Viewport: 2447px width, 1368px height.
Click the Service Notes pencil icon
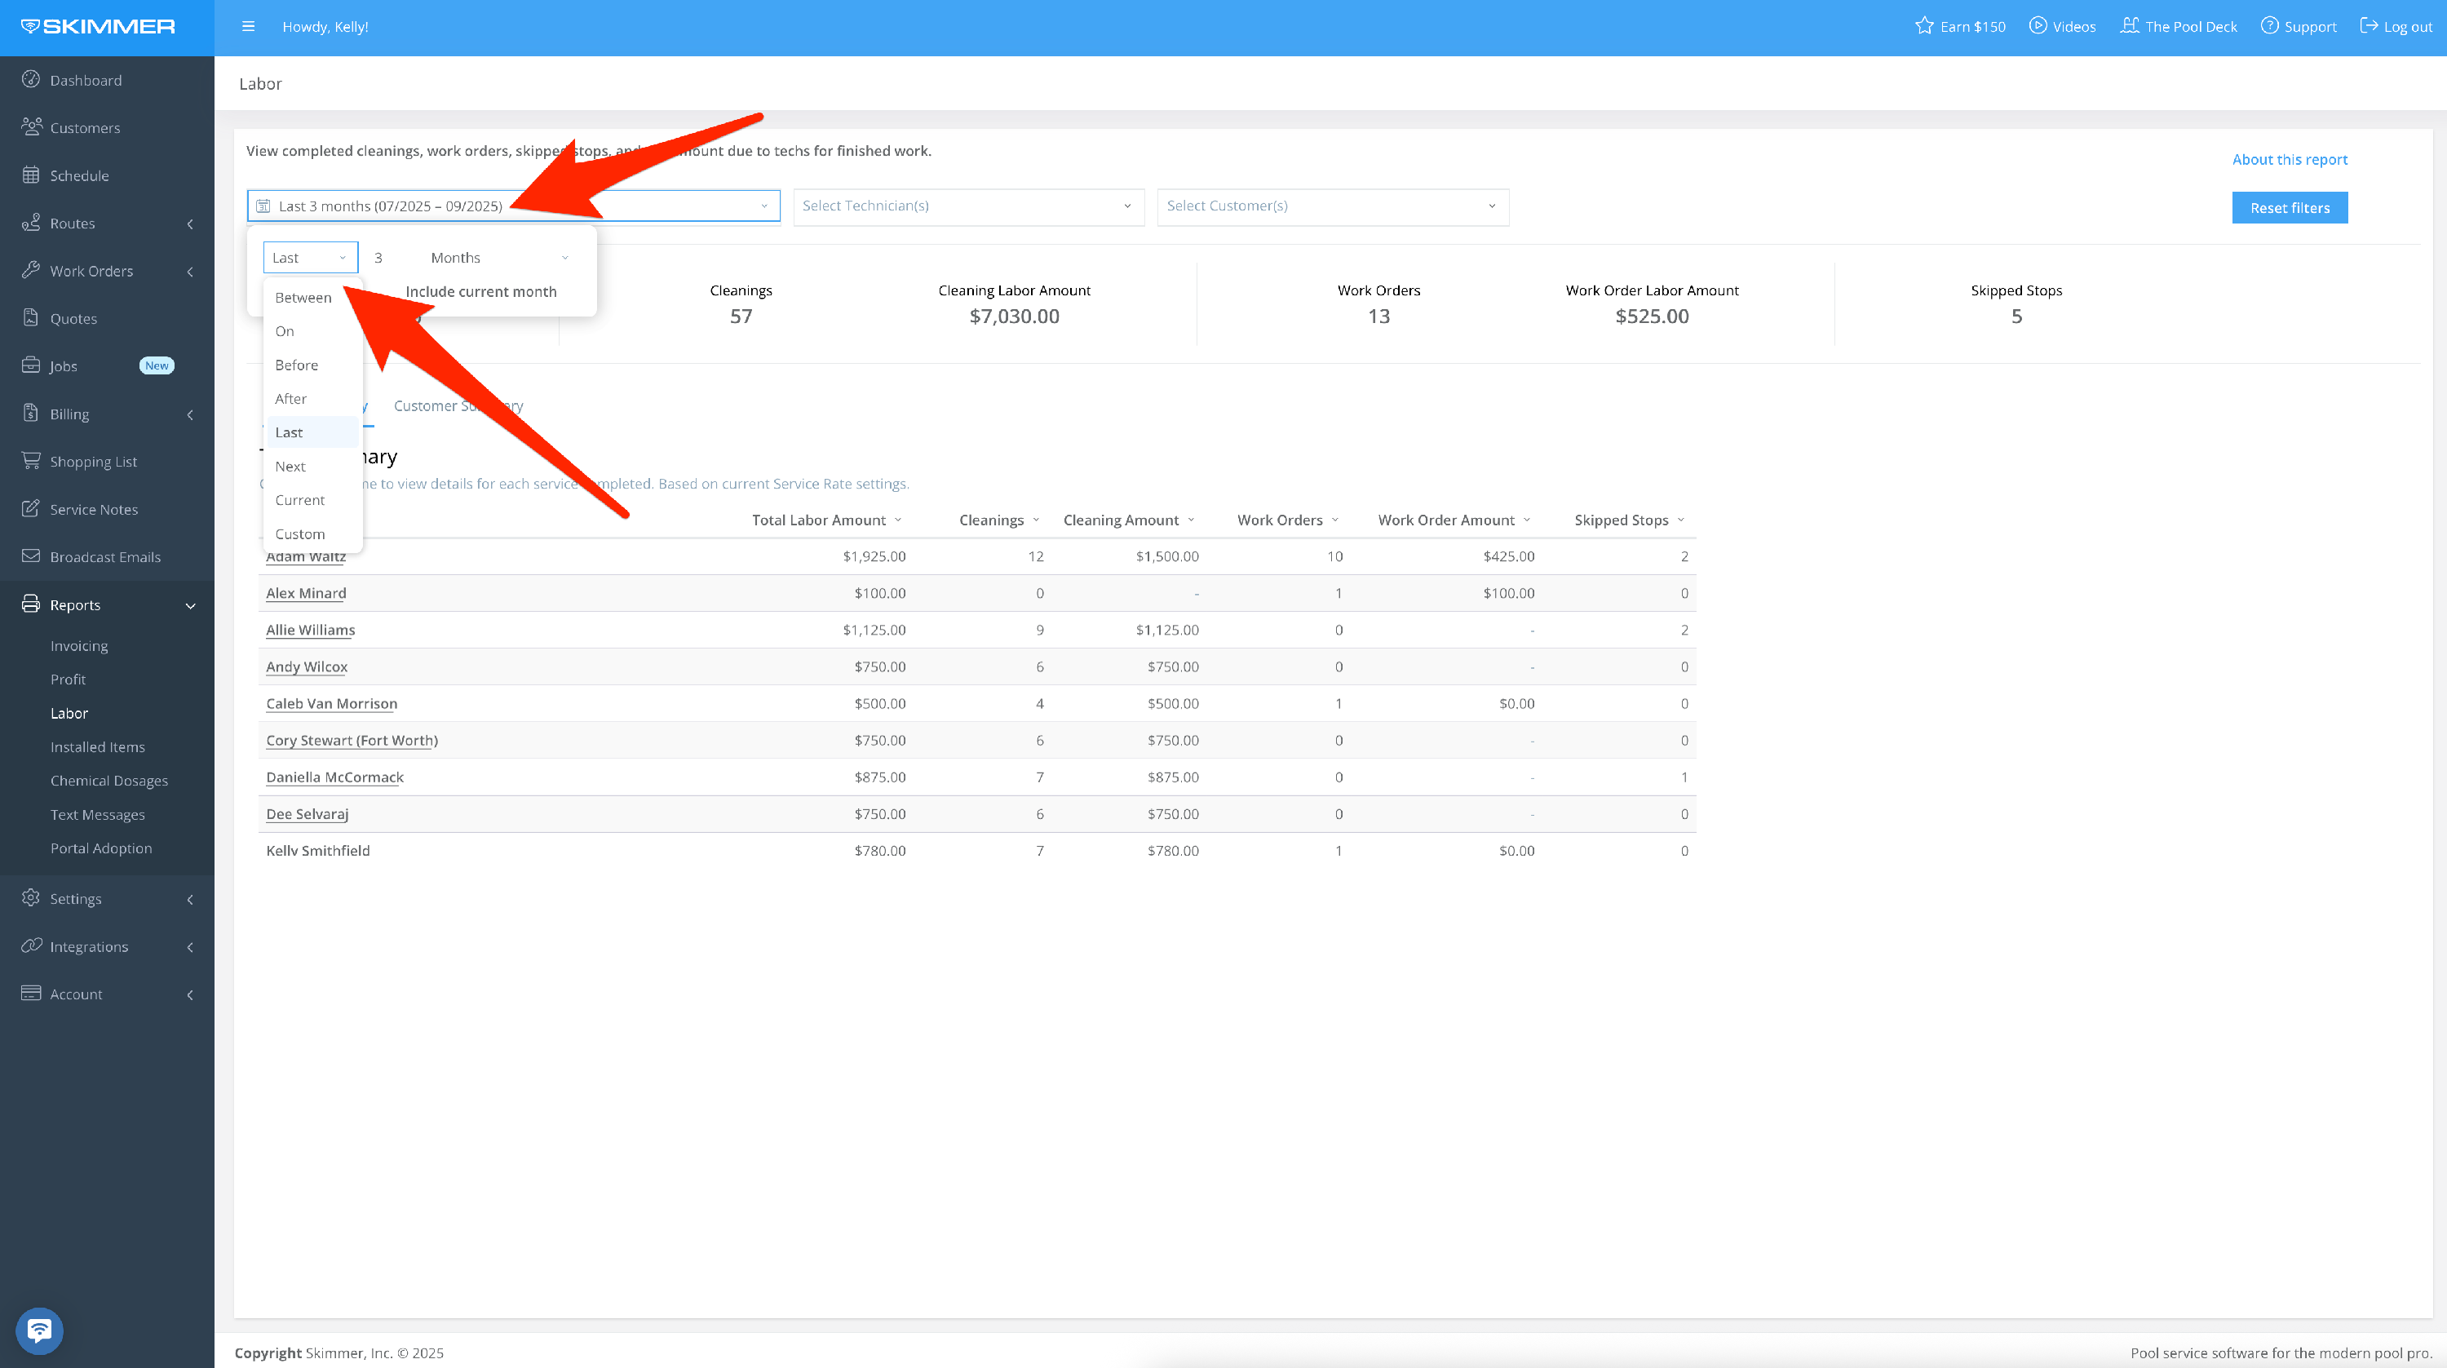(30, 509)
